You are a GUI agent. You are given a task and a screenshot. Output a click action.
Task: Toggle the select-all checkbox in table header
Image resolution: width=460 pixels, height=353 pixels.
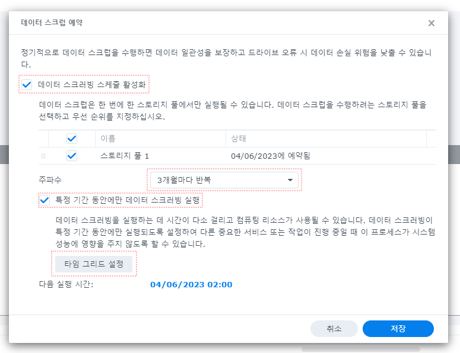click(x=72, y=139)
